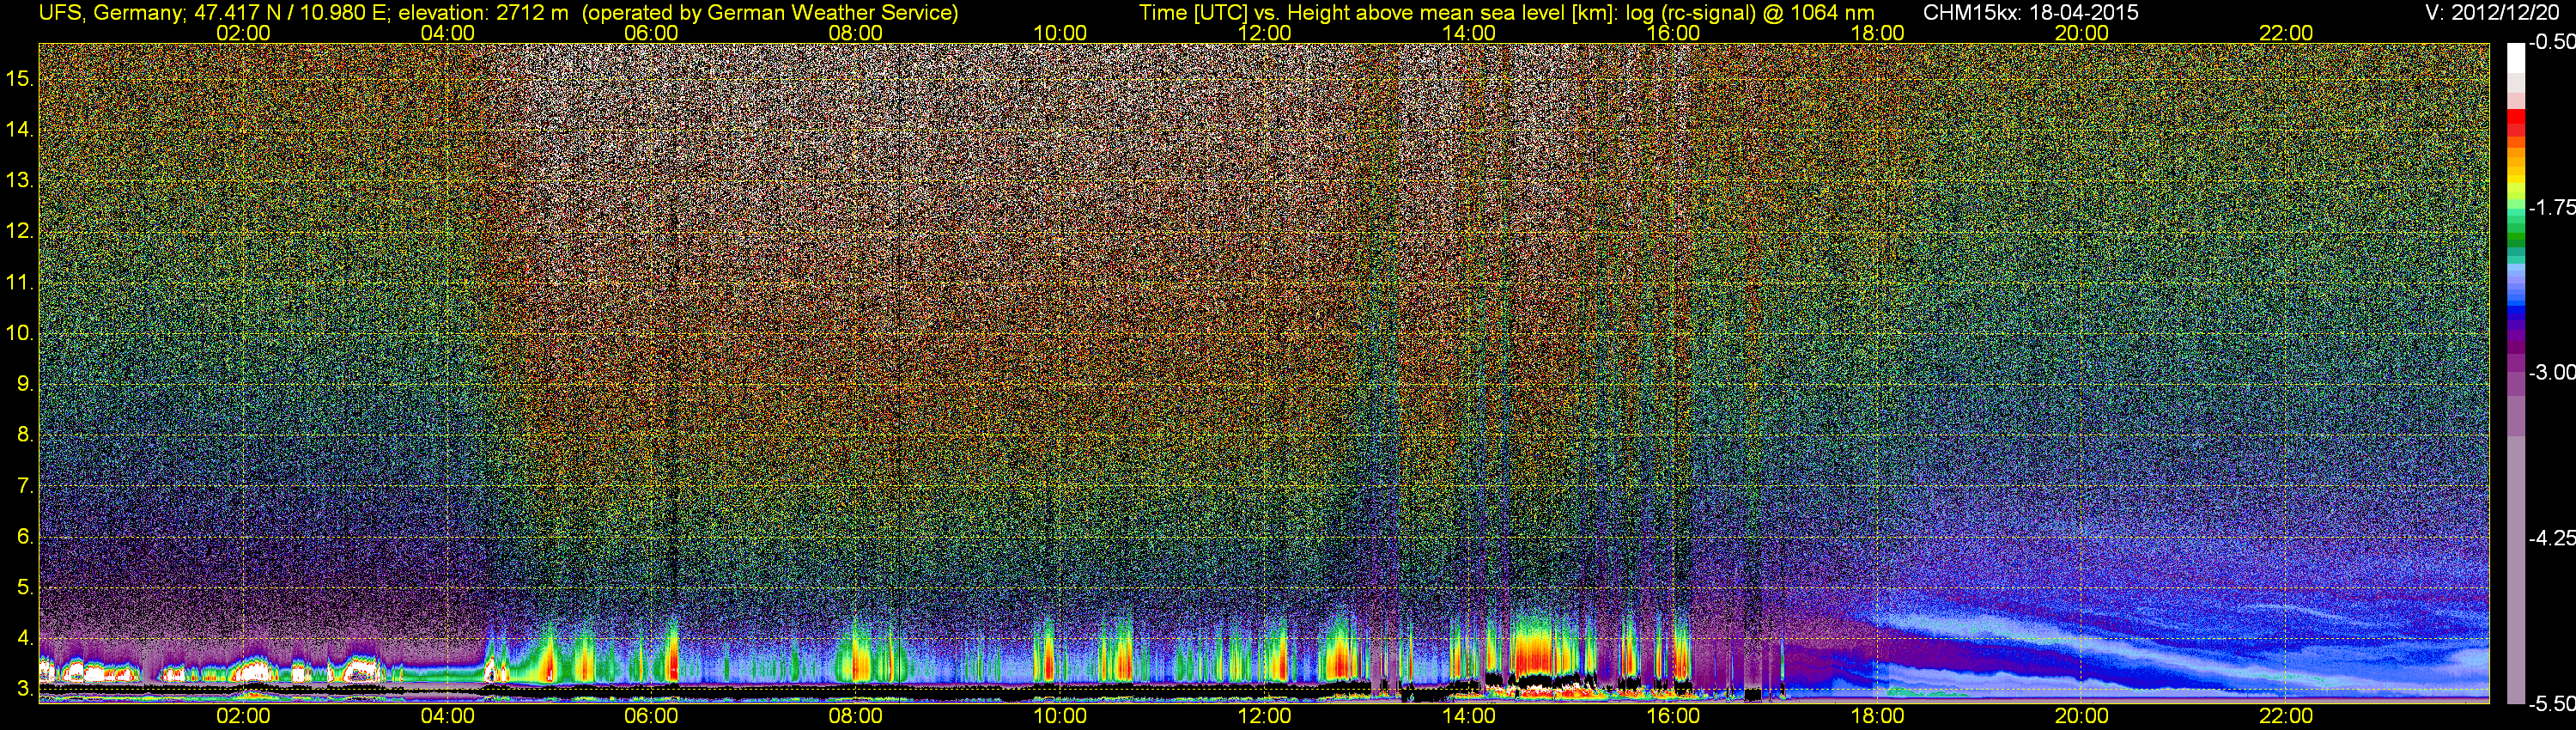Click the 02:00 label on bottom time axis

pyautogui.click(x=243, y=716)
